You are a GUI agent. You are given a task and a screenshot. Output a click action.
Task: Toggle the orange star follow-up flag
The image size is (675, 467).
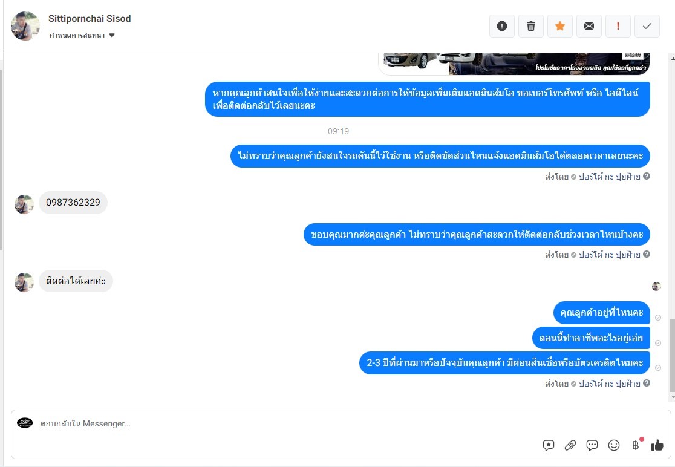[560, 26]
